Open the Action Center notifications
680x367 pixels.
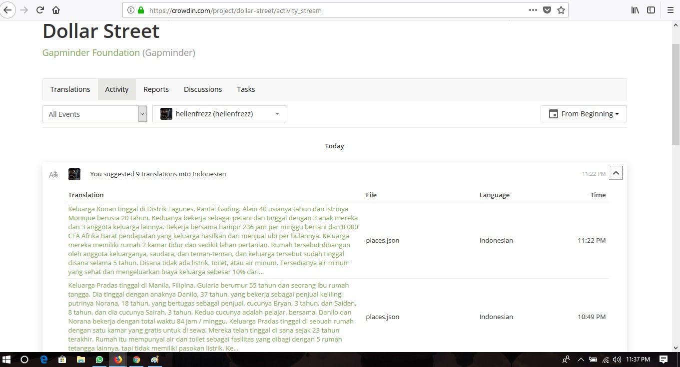pos(664,359)
